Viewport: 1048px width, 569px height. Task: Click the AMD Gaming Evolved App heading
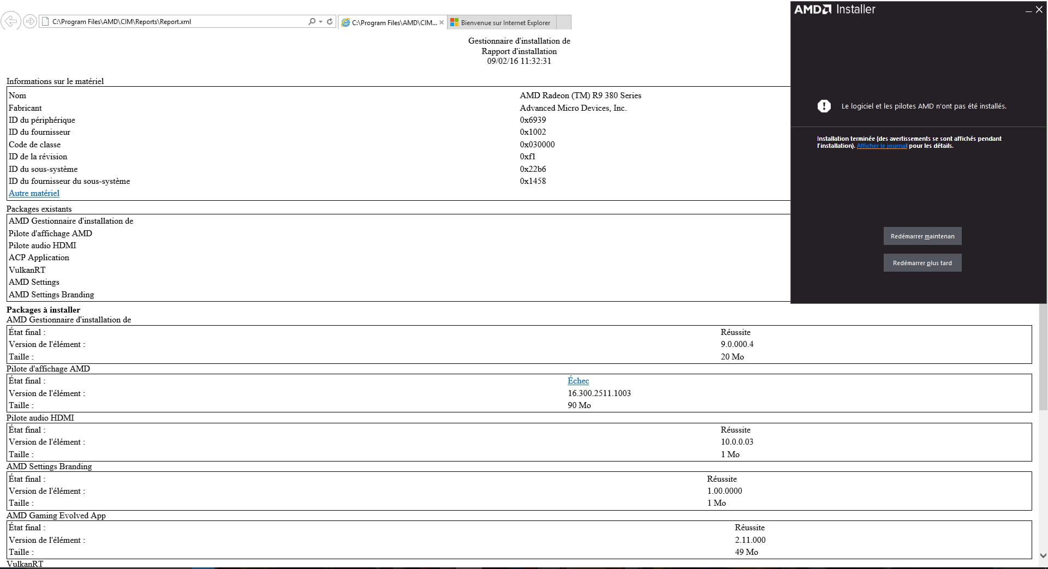click(56, 516)
